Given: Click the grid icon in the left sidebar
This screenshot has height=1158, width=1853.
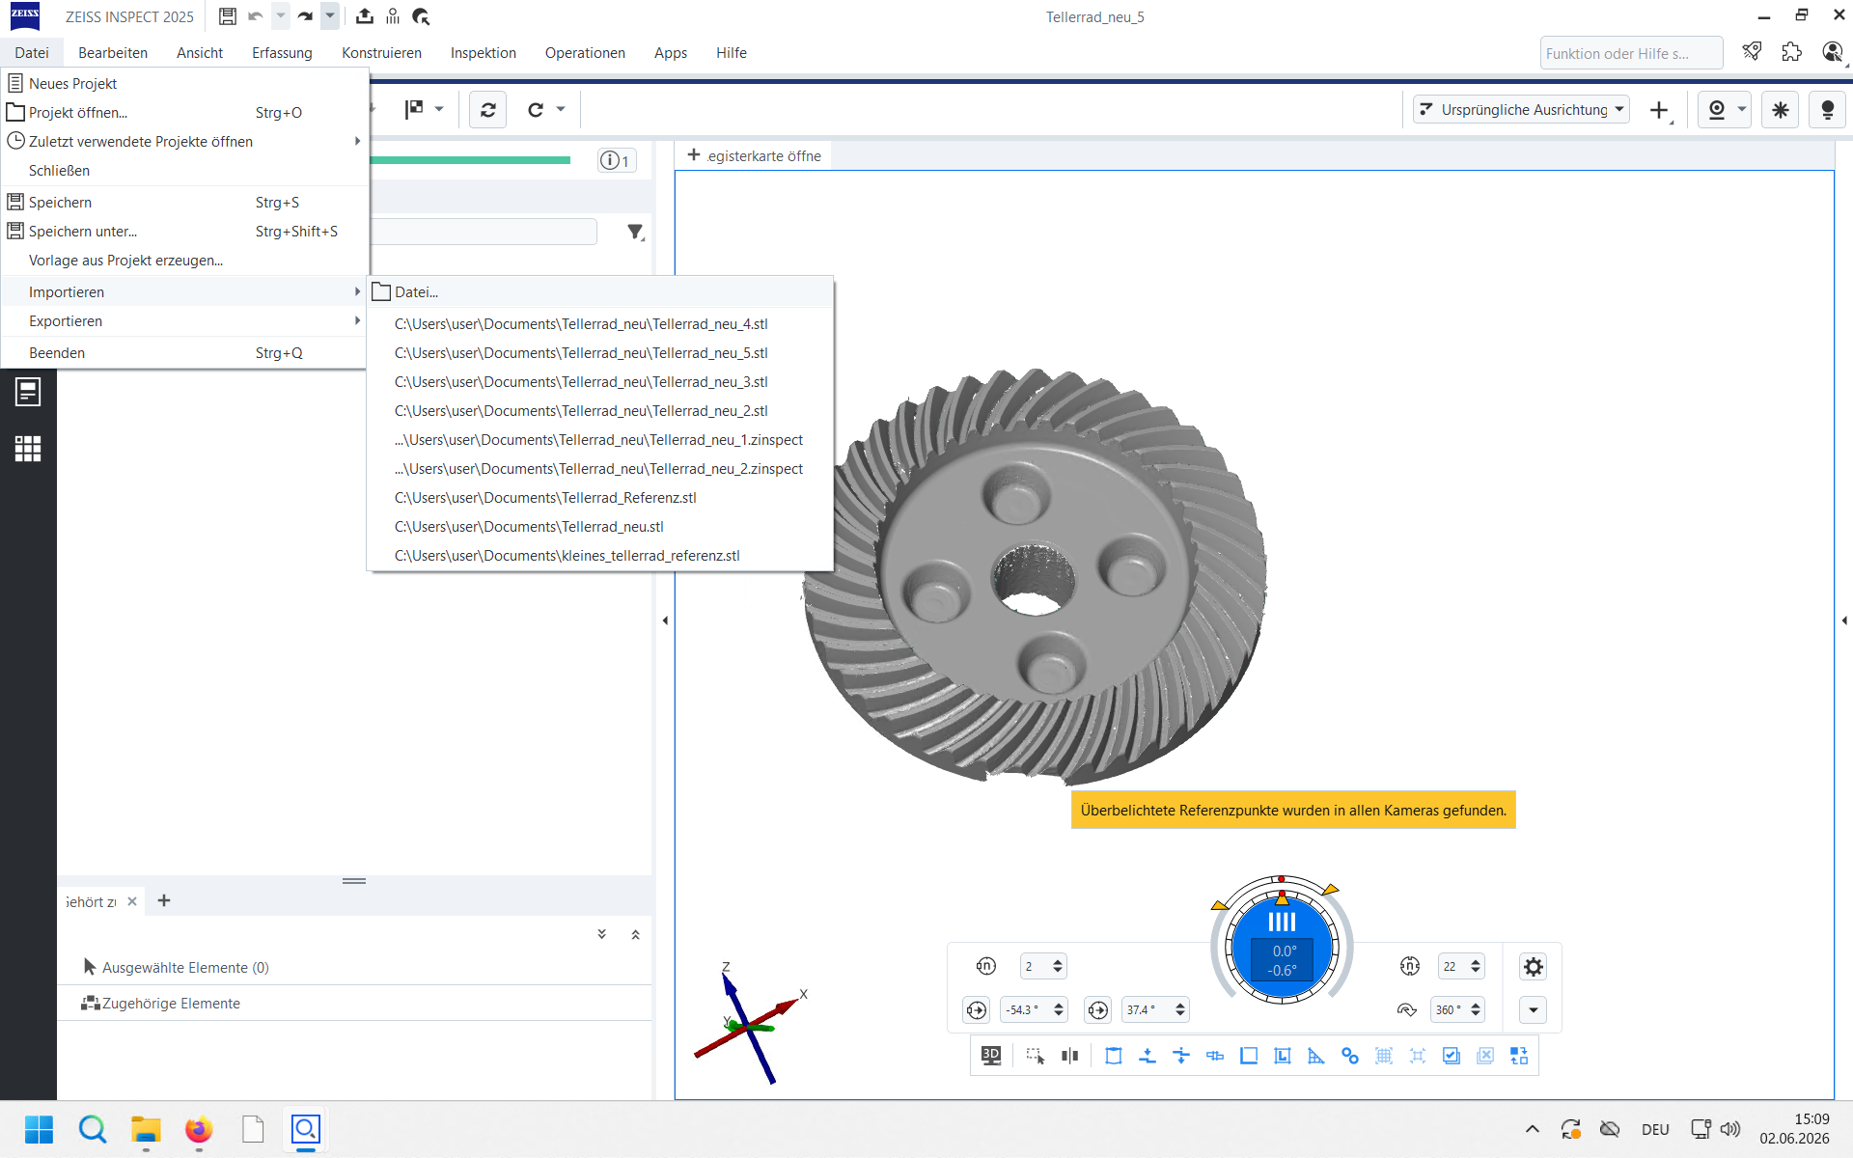Looking at the screenshot, I should coord(28,449).
